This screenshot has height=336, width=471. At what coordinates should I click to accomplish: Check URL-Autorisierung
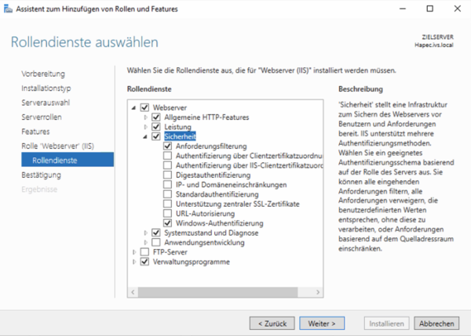168,213
